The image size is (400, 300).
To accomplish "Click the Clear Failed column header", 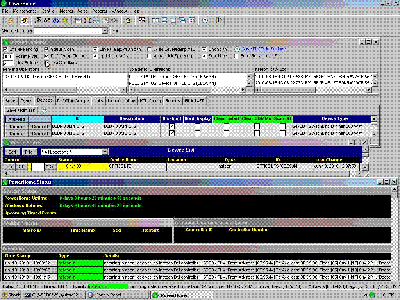I will coord(226,119).
